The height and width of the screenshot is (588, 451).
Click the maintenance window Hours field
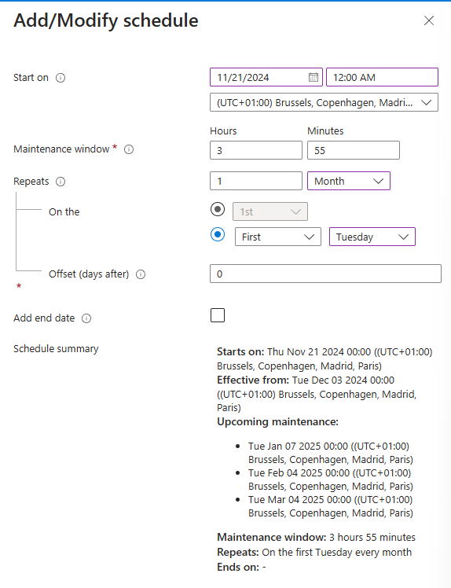[256, 150]
